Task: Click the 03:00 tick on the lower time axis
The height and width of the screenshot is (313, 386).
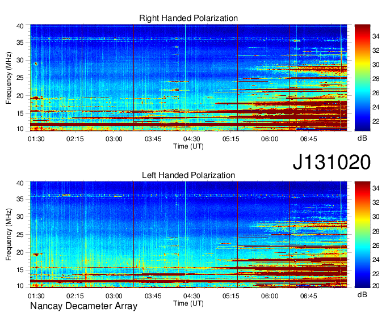Action: (114, 296)
